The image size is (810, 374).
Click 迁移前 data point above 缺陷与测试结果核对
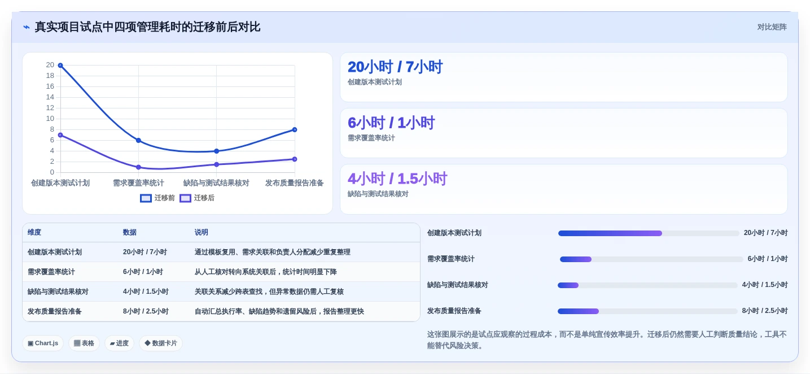click(216, 151)
